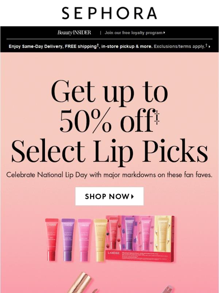Select the red Laneige lip mask tube
219x293 pixels.
point(51,240)
